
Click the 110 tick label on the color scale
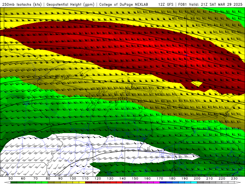[85, 178]
